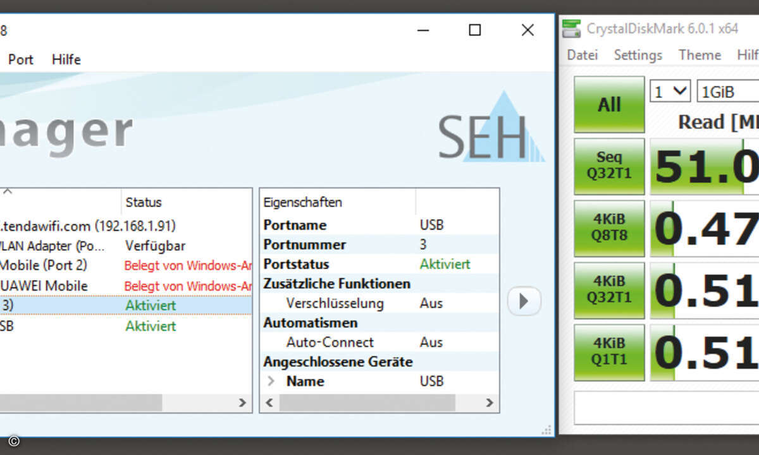Close the SEH manager window
This screenshot has width=759, height=455.
coord(528,30)
